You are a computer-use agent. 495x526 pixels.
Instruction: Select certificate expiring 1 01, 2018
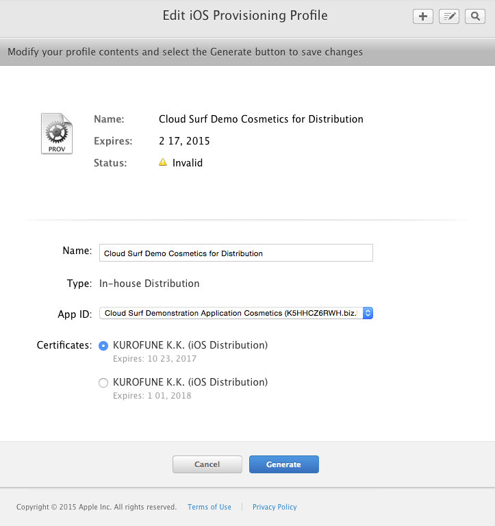click(x=103, y=383)
